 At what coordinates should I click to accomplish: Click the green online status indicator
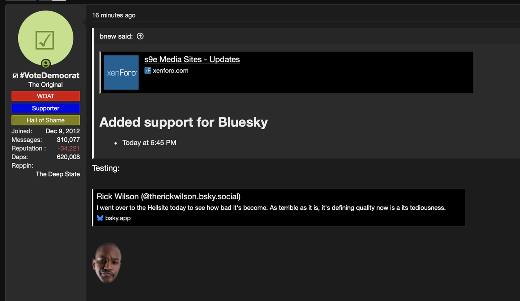click(x=46, y=63)
